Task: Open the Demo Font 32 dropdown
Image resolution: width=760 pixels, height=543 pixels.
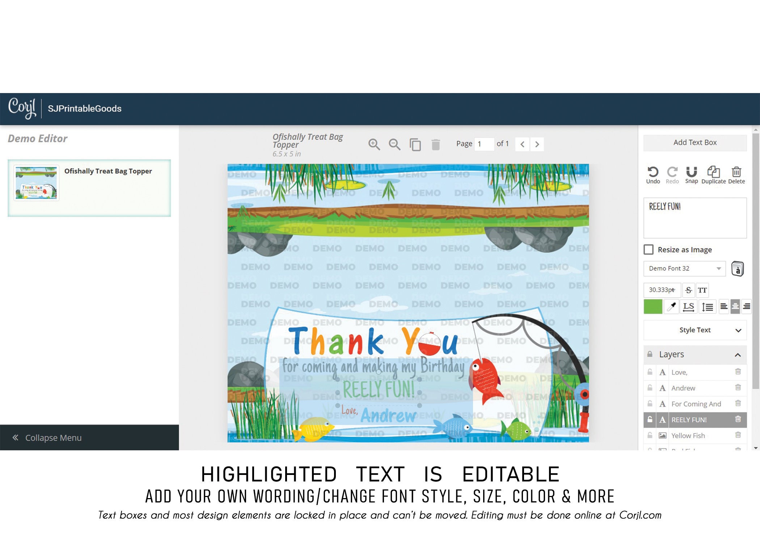Action: [x=684, y=268]
